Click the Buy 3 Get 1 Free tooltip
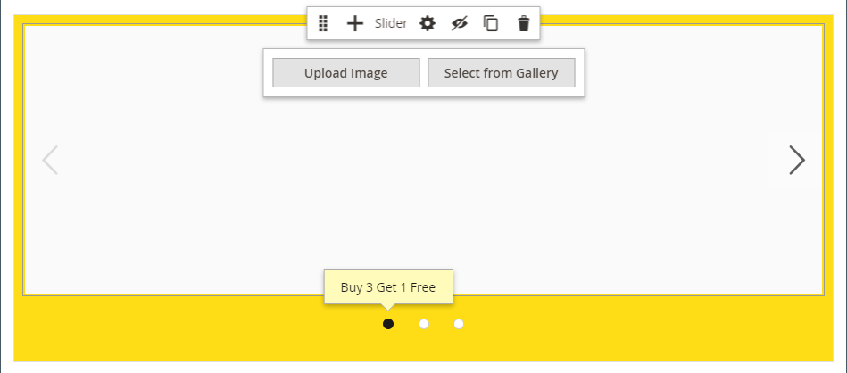This screenshot has width=847, height=373. tap(388, 287)
